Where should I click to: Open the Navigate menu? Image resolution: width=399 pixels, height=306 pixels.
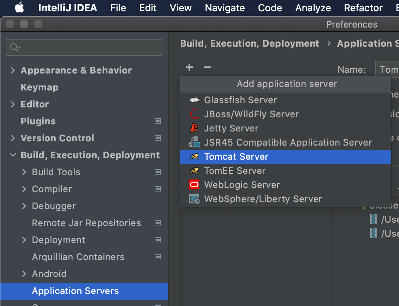(225, 8)
